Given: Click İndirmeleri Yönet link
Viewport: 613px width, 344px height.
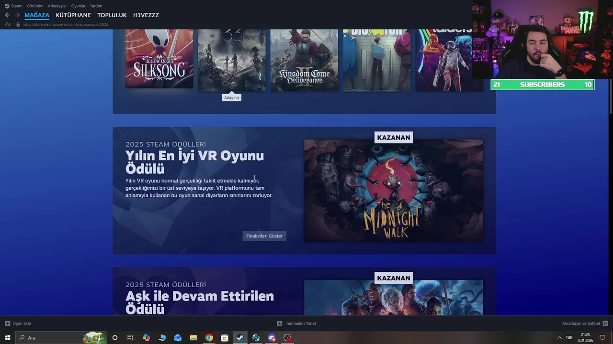Looking at the screenshot, I should click(301, 323).
